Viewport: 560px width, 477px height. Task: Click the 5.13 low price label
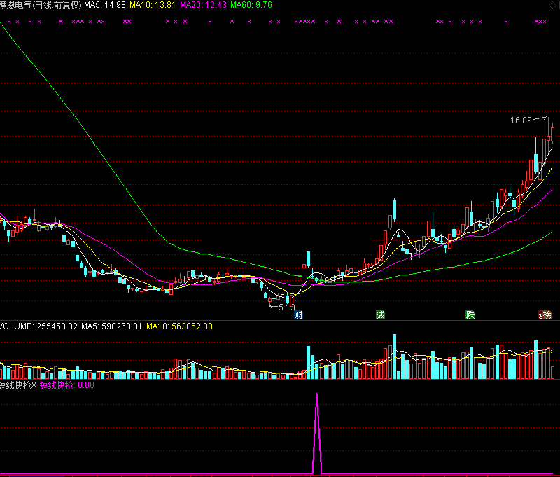click(287, 307)
